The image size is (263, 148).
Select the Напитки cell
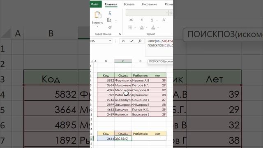(x=123, y=114)
